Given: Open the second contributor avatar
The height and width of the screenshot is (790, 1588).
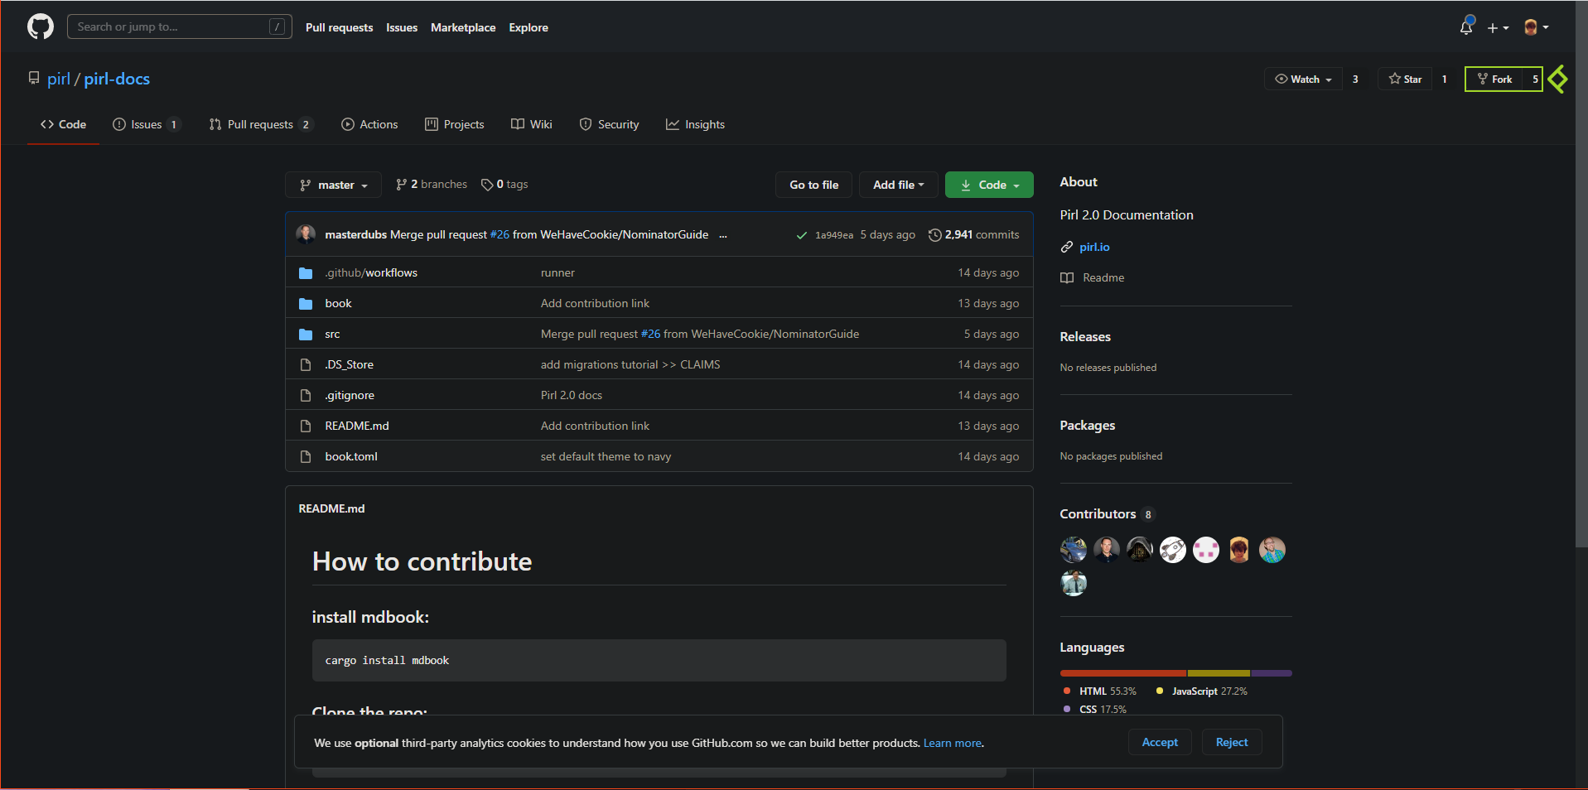Looking at the screenshot, I should [1107, 550].
